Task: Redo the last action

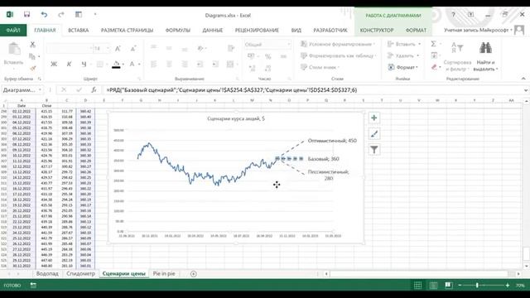Action: (x=61, y=15)
